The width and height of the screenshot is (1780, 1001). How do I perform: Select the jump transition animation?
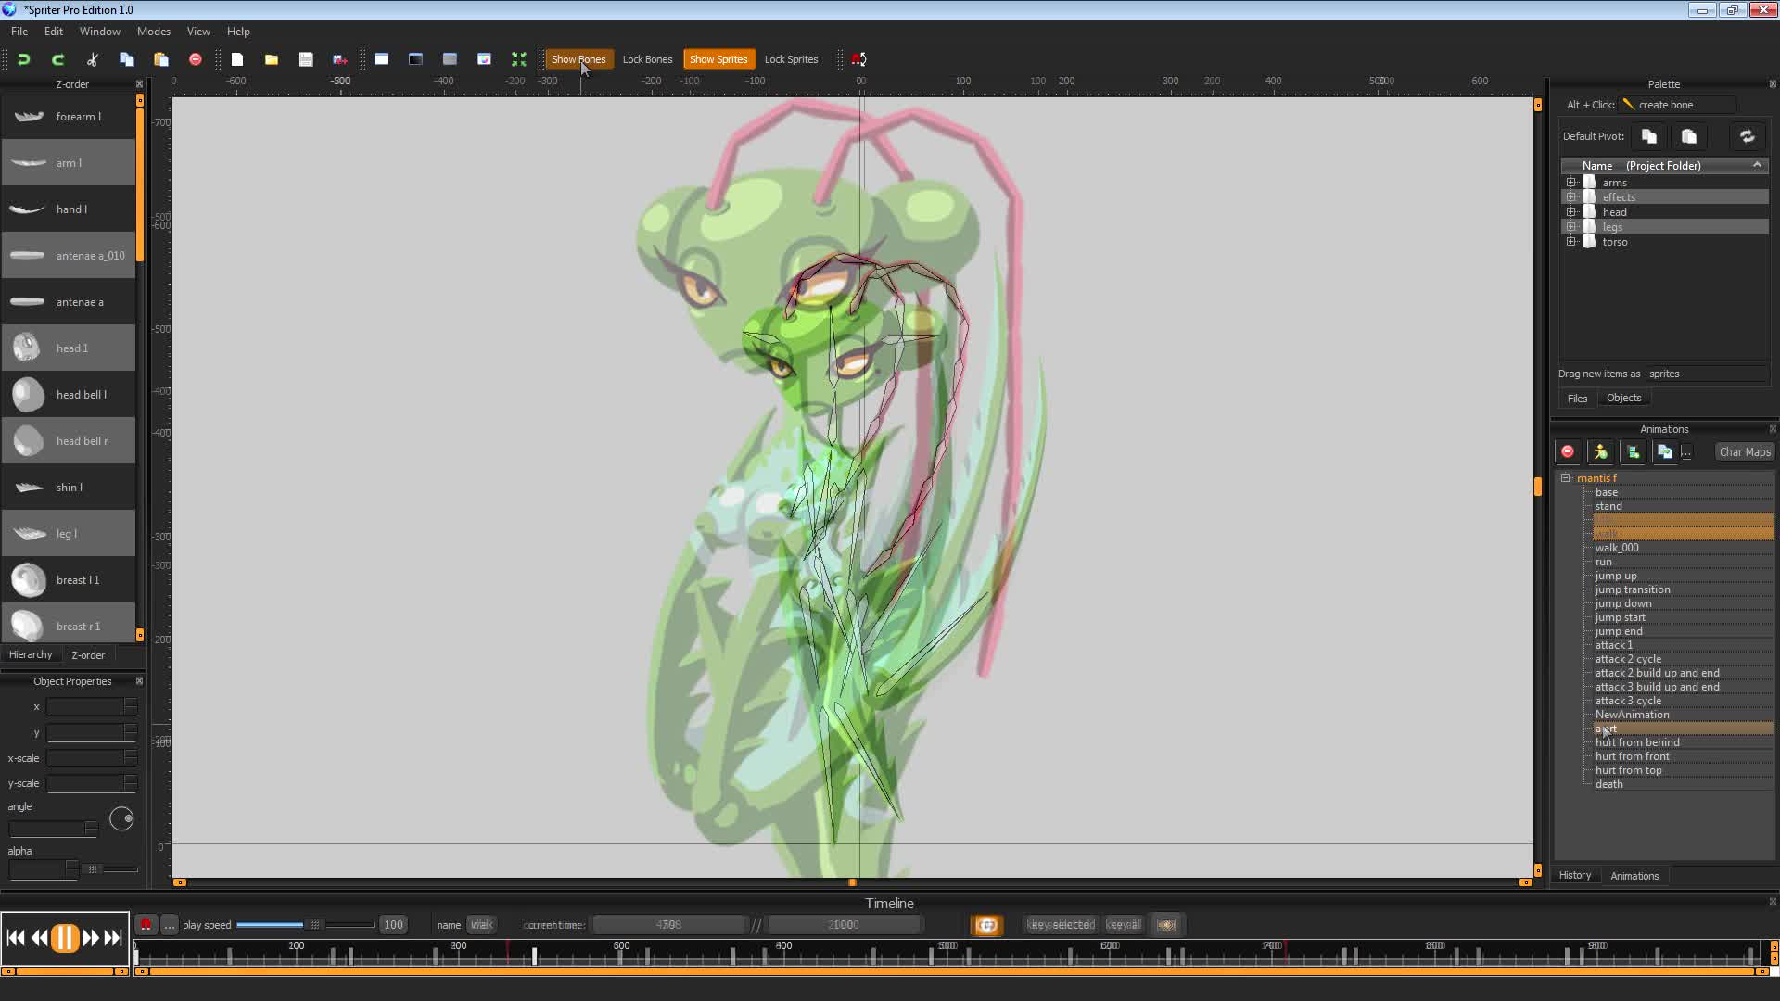pos(1633,589)
